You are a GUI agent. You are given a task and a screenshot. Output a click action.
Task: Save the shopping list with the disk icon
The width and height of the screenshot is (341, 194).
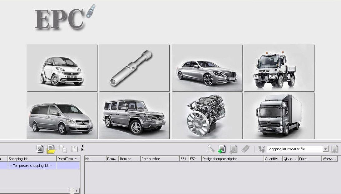[x=74, y=149]
